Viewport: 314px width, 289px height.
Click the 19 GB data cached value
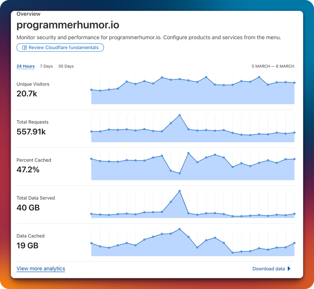pos(27,245)
